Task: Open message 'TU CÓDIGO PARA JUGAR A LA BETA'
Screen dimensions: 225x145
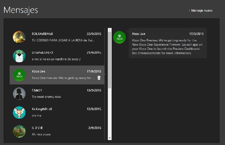Action: tap(63, 40)
